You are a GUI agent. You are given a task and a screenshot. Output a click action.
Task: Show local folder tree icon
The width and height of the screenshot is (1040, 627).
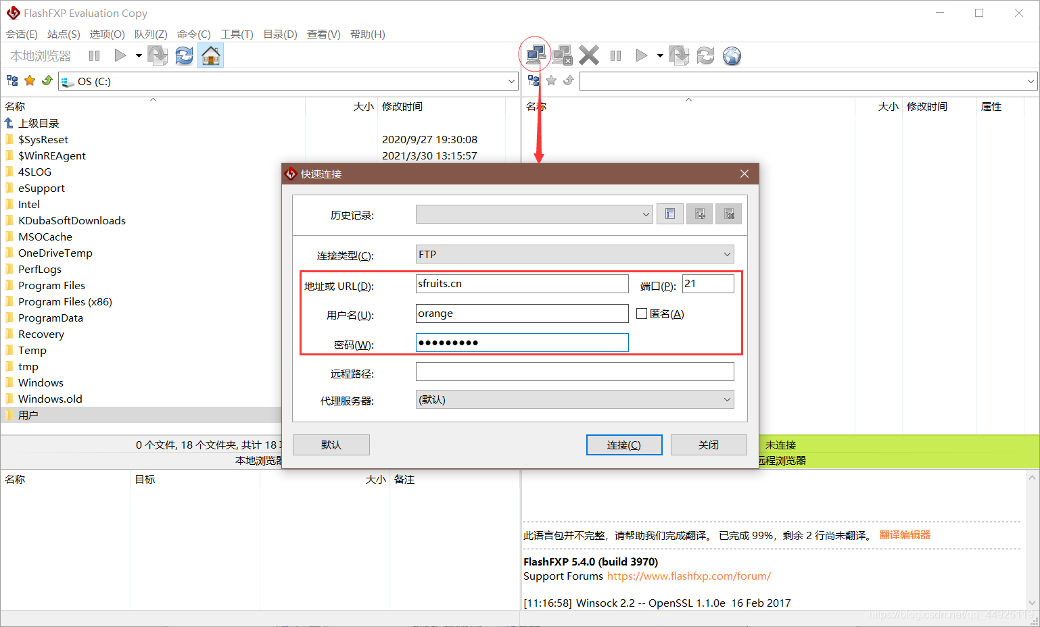tap(12, 81)
